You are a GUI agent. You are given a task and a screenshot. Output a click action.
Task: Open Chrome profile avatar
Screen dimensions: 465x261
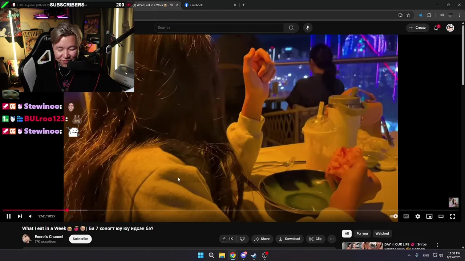coord(451,15)
